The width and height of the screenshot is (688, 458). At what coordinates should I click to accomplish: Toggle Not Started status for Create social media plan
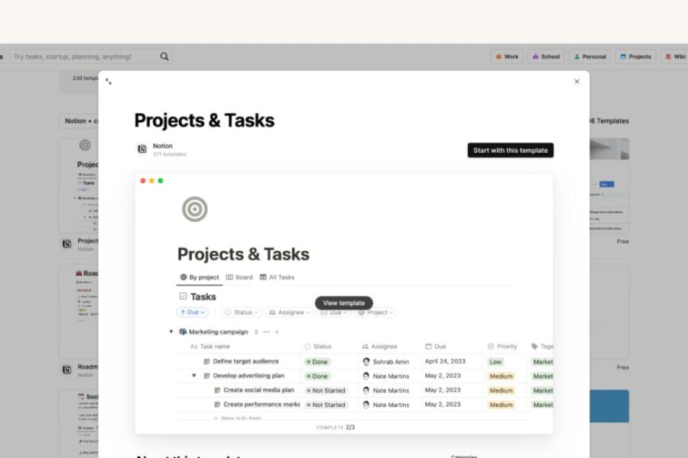click(x=326, y=390)
